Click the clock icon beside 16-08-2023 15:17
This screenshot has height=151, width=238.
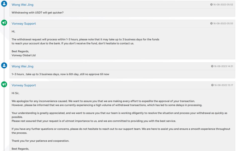[212, 85]
